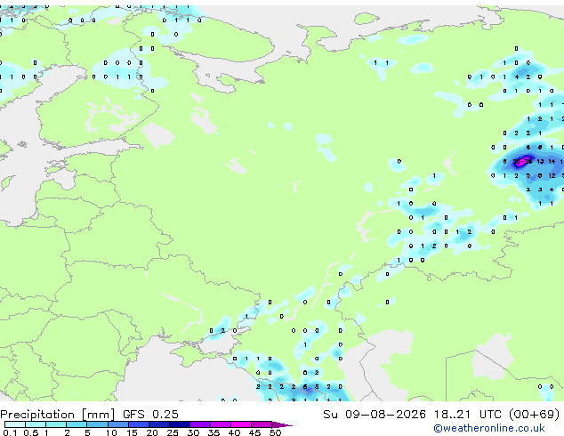Click the dark navy 25–30 mm swatch
Screen dimensions: 564x436
pos(179,424)
